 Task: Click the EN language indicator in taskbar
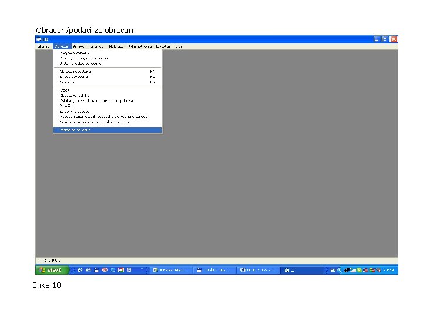(333, 271)
